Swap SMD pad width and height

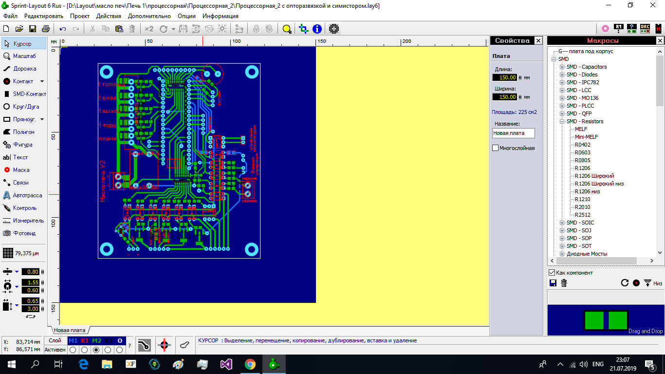[31, 317]
